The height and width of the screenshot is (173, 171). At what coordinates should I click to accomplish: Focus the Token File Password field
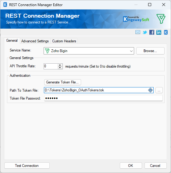click(103, 98)
